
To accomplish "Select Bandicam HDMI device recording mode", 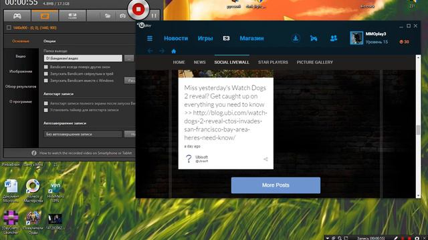I will click(x=72, y=16).
